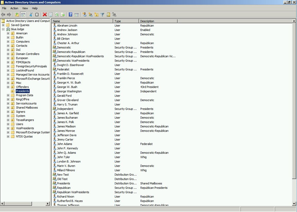Viewport: 297px width, 212px height.
Task: Click the blue.lodge domain icon
Action: (x=8, y=29)
